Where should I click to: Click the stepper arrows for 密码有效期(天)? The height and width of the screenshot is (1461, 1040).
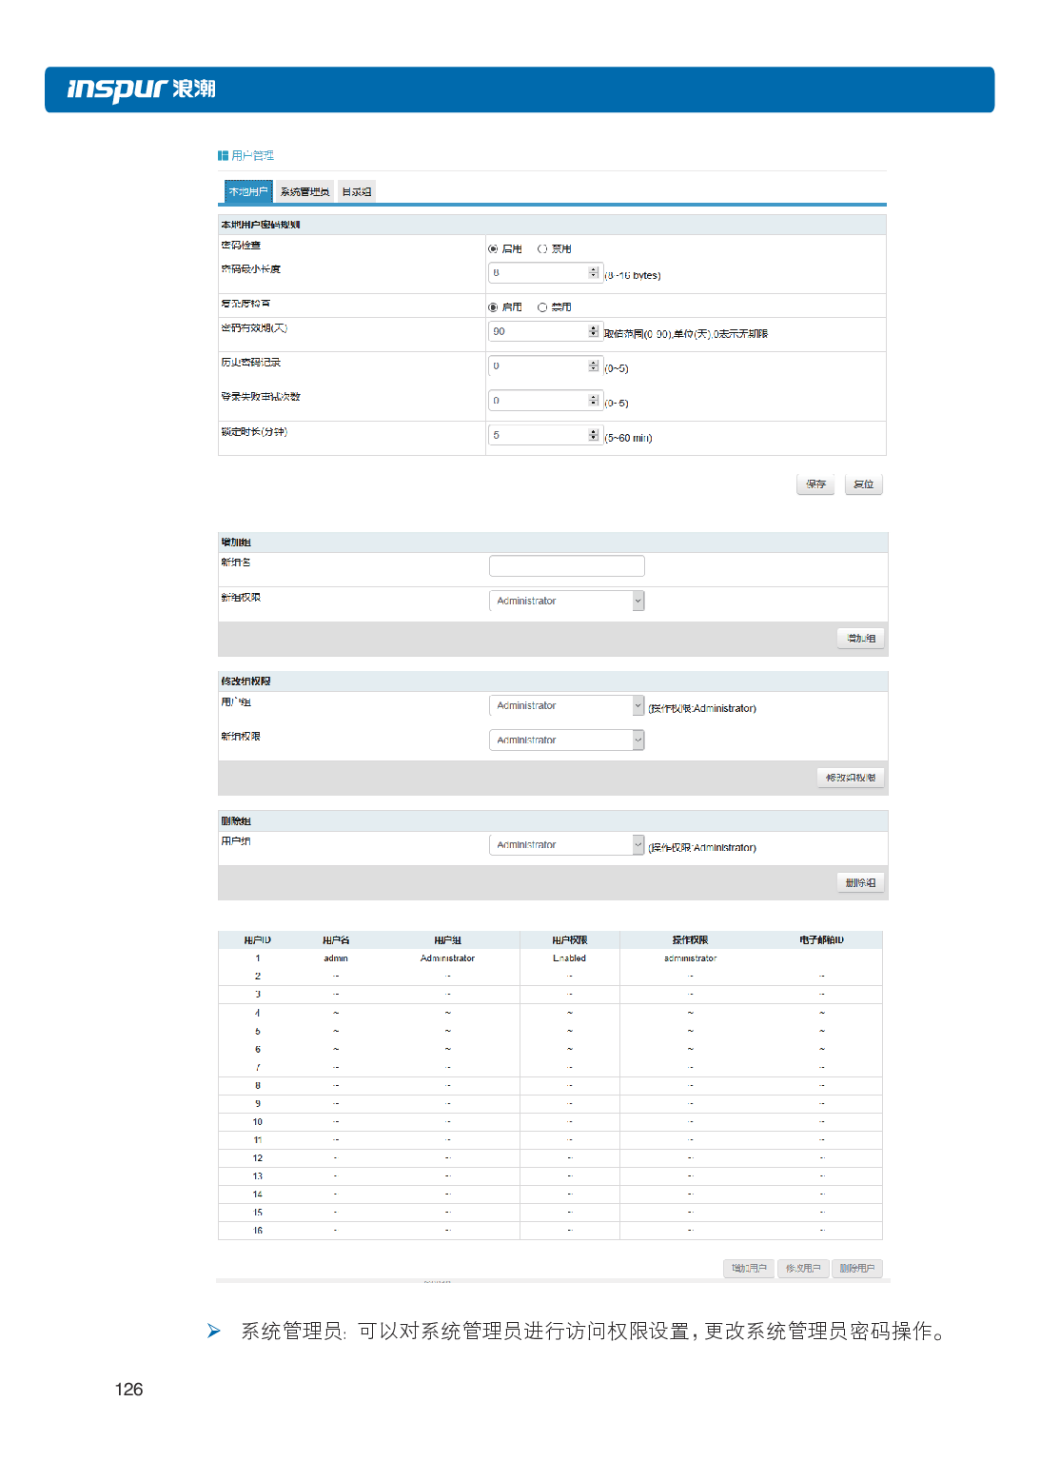pos(594,331)
